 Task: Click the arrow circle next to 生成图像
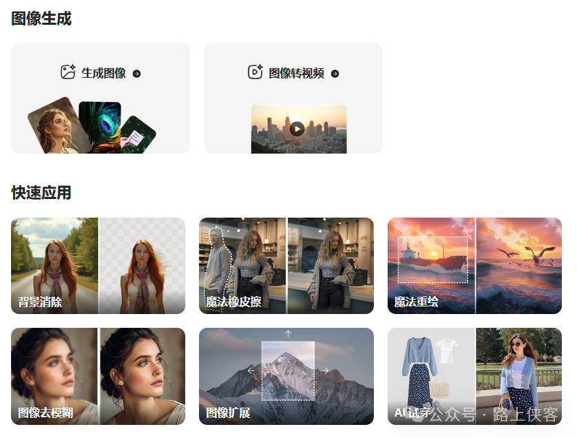coord(136,74)
